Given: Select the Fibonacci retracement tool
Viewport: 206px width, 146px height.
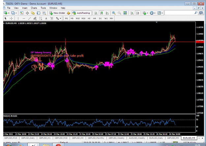Looking at the screenshot, I should coord(41,18).
